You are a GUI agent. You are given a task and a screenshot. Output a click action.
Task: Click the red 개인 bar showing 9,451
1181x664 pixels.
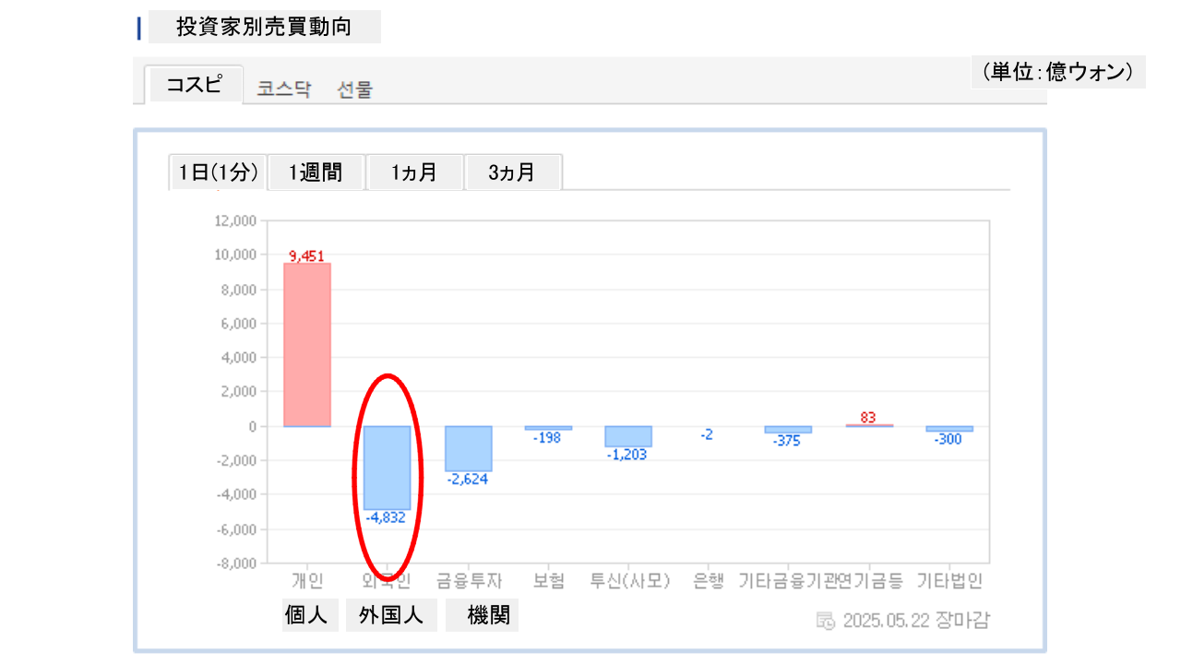click(x=307, y=344)
